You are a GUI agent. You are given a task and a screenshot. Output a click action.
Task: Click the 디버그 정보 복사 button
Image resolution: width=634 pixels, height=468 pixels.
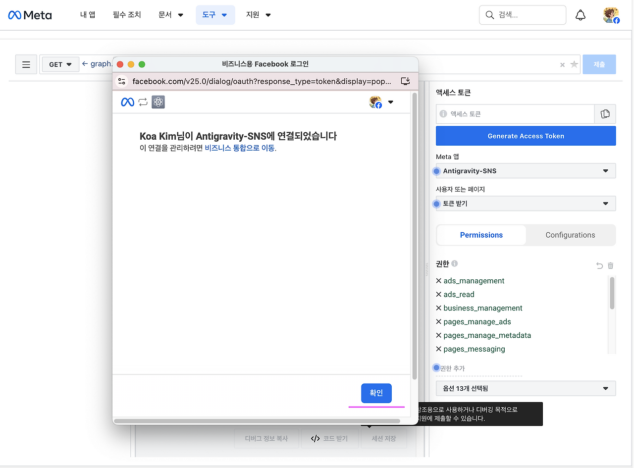point(266,439)
